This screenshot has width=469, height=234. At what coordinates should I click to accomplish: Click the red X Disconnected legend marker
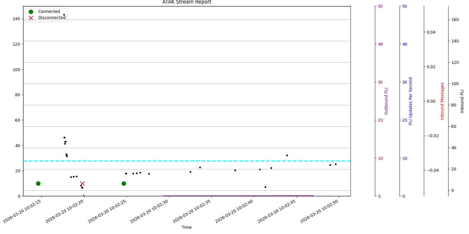click(31, 18)
